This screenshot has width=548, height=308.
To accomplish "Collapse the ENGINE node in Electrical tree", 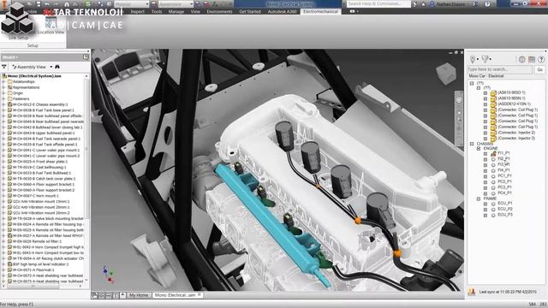I will 479,149.
